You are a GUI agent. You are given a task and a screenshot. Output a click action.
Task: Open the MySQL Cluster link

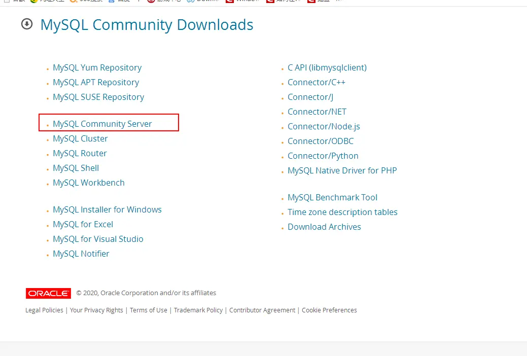tap(80, 138)
